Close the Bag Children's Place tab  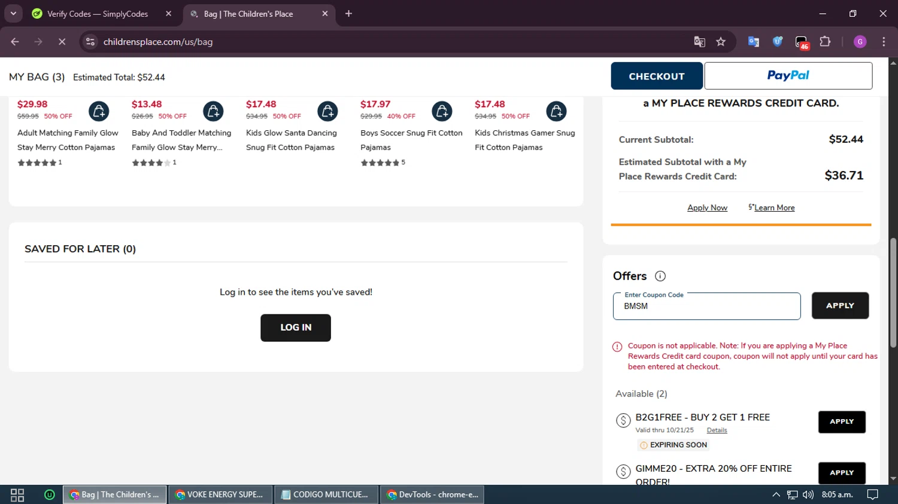coord(325,14)
